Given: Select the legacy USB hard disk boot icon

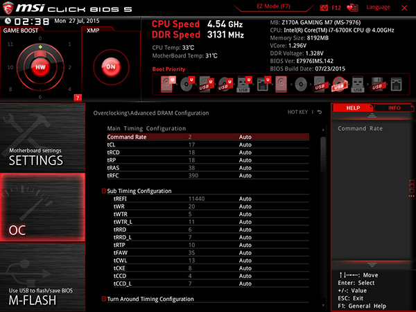Looking at the screenshot, I should 320,84.
